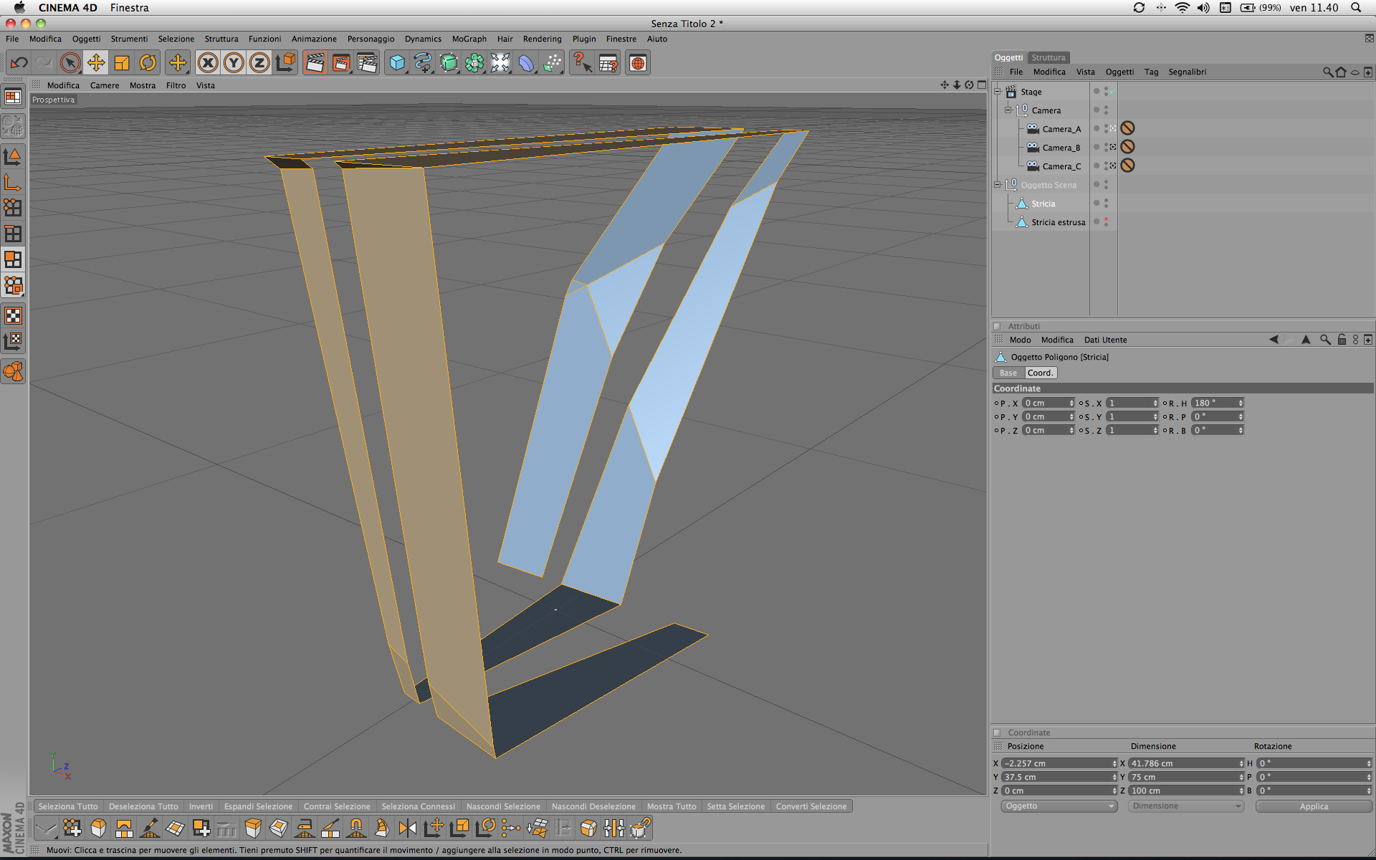This screenshot has width=1376, height=860.
Task: Click the Scale tool icon
Action: 122,63
